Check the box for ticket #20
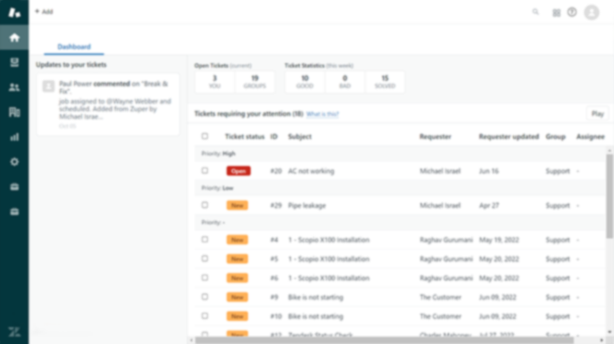 (204, 170)
